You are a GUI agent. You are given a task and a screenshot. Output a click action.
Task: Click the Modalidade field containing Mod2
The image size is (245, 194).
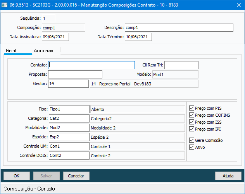click(69, 128)
